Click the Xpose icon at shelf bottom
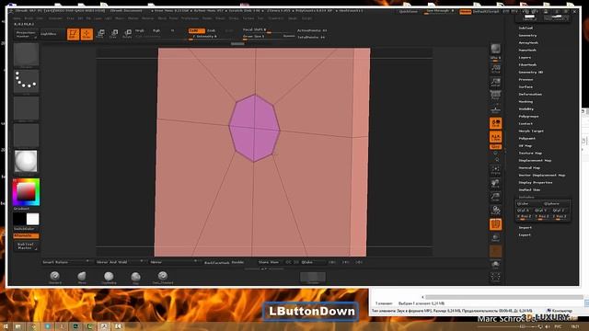Image resolution: width=589 pixels, height=331 pixels. [495, 277]
